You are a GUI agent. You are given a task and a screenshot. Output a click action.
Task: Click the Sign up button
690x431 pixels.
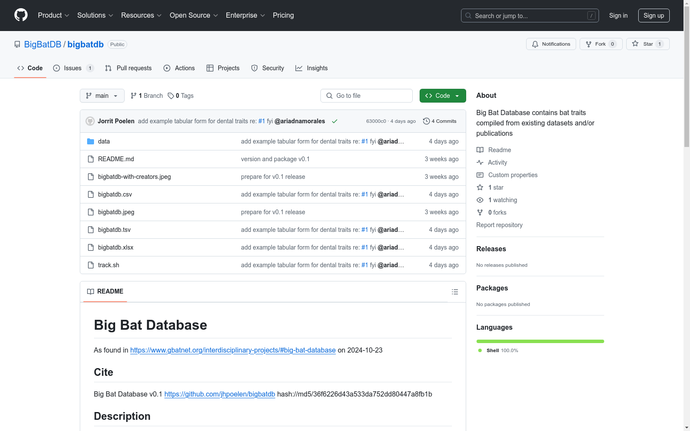tap(654, 16)
